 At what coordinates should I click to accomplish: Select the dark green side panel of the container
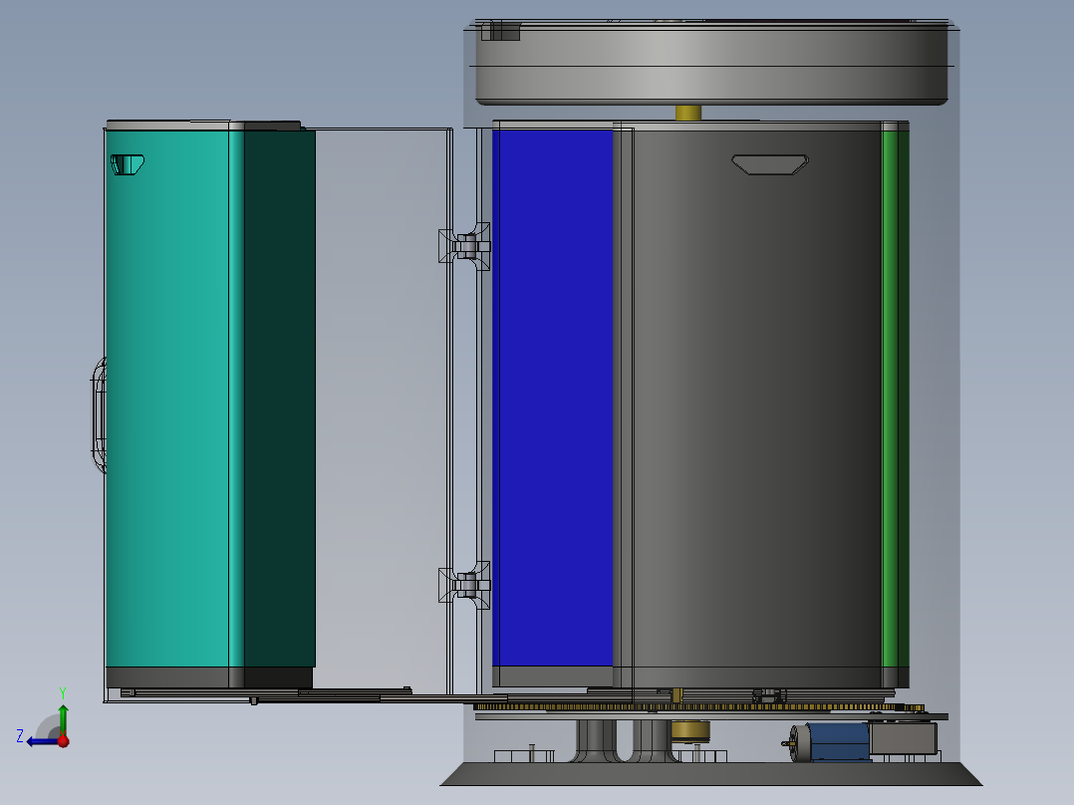[x=279, y=398]
